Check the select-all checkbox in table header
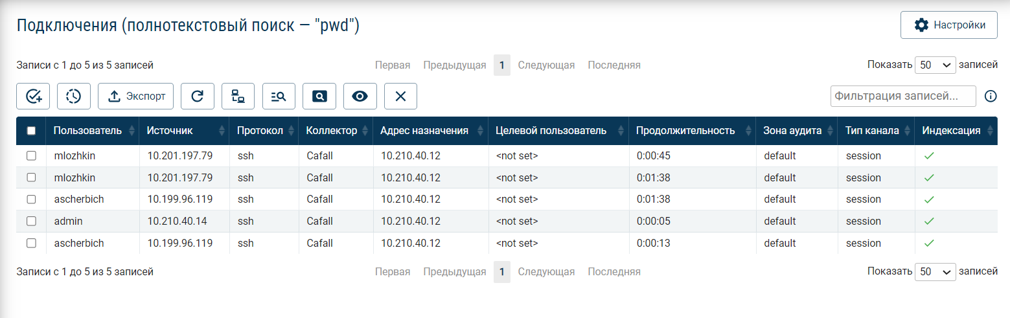This screenshot has height=318, width=1010. [x=31, y=131]
